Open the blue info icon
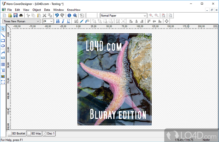The height and width of the screenshot is (142, 219). (69, 15)
